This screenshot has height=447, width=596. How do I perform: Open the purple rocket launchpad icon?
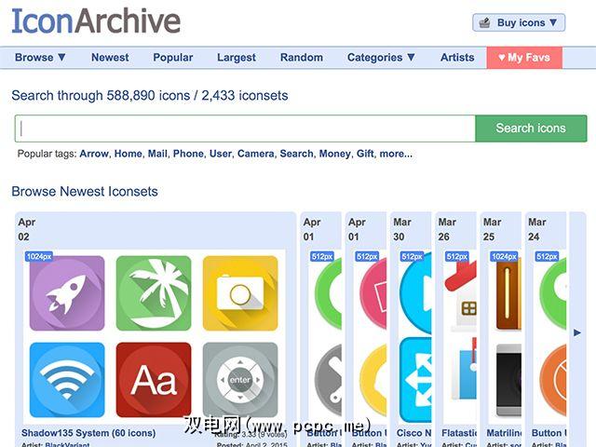point(67,293)
